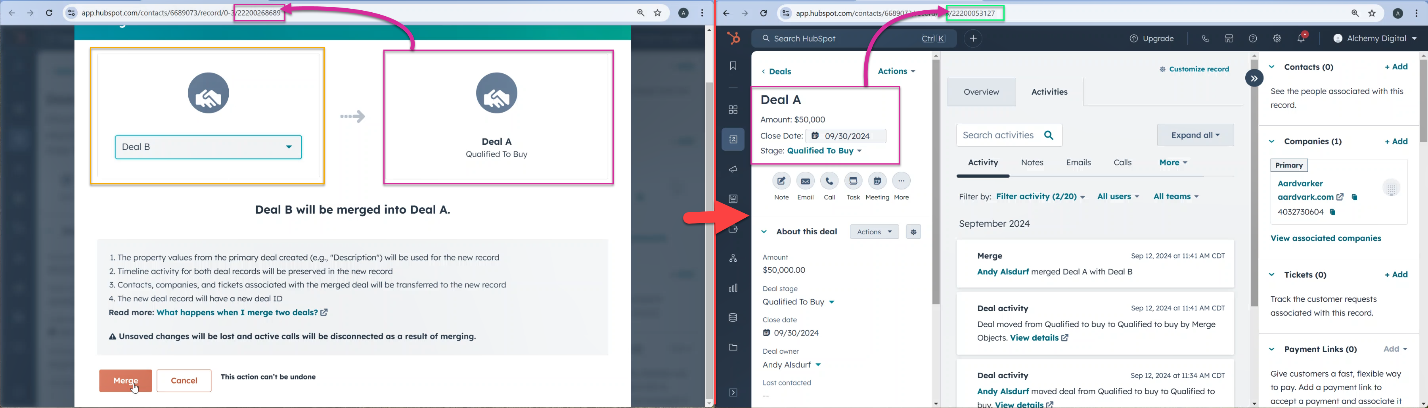The image size is (1428, 408).
Task: Cancel the deal merge dialog
Action: [x=184, y=381]
